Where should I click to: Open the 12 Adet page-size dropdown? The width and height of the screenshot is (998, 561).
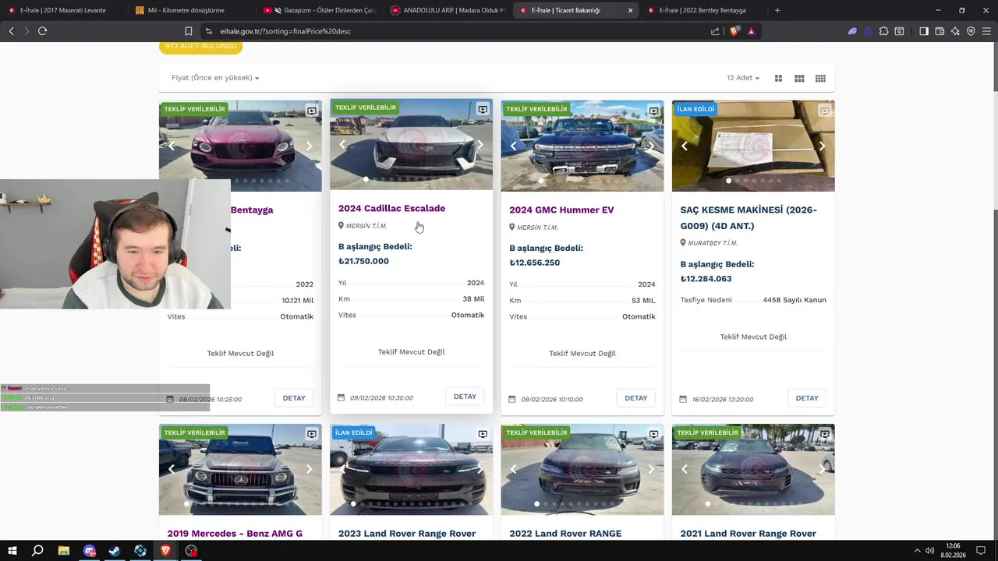pyautogui.click(x=743, y=78)
